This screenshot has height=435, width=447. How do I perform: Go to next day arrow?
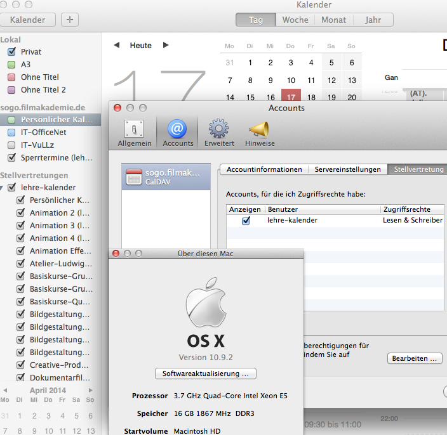(x=166, y=45)
